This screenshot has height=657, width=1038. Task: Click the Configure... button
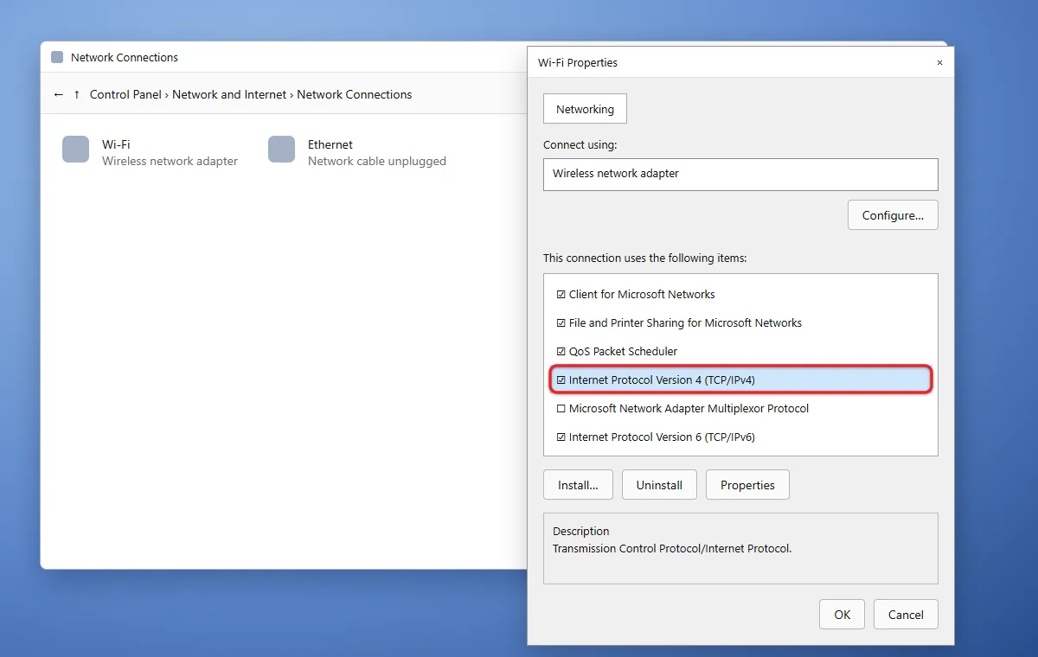coord(893,215)
